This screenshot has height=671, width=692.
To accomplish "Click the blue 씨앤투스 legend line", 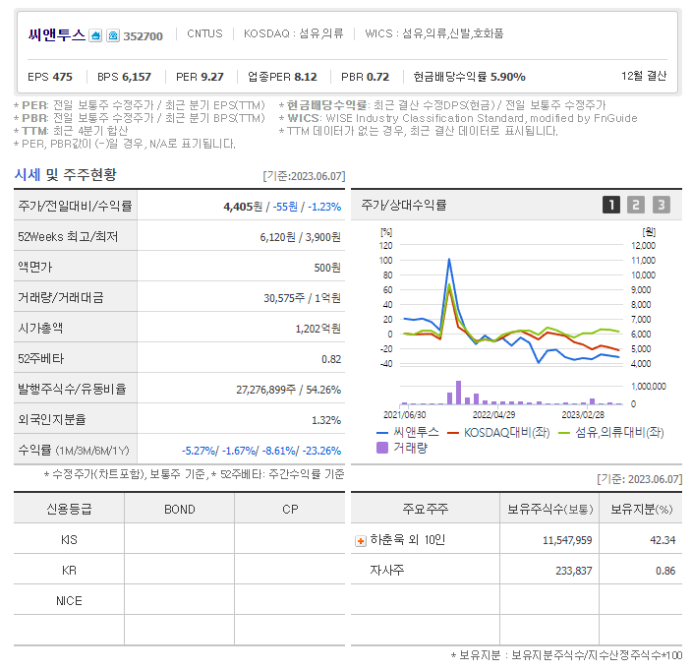I will tap(382, 433).
